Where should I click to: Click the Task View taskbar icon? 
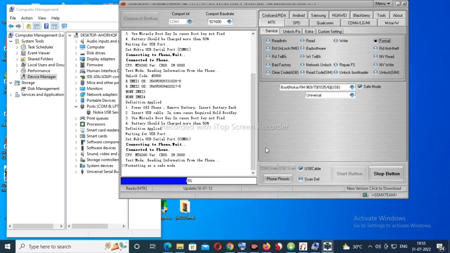(x=153, y=246)
